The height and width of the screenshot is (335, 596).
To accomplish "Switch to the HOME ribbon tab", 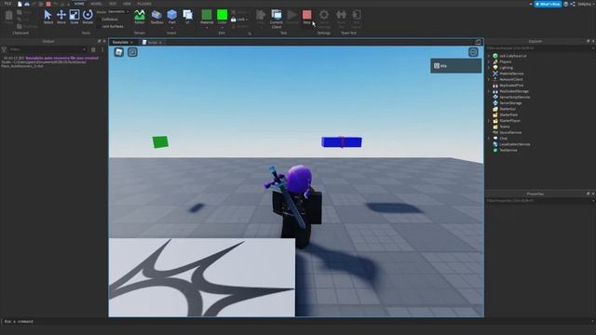I will [79, 4].
